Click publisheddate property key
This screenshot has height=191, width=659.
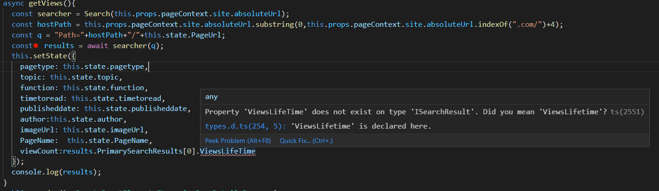pos(48,109)
